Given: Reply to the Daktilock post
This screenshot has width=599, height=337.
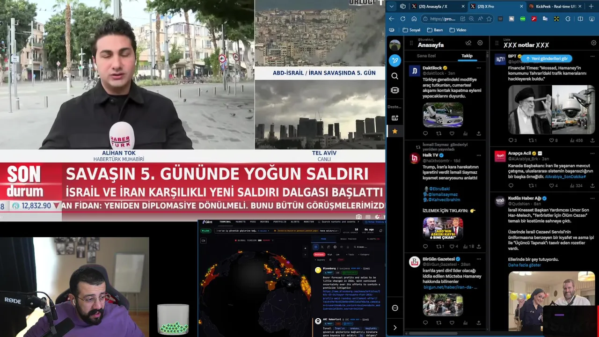Looking at the screenshot, I should 425,133.
